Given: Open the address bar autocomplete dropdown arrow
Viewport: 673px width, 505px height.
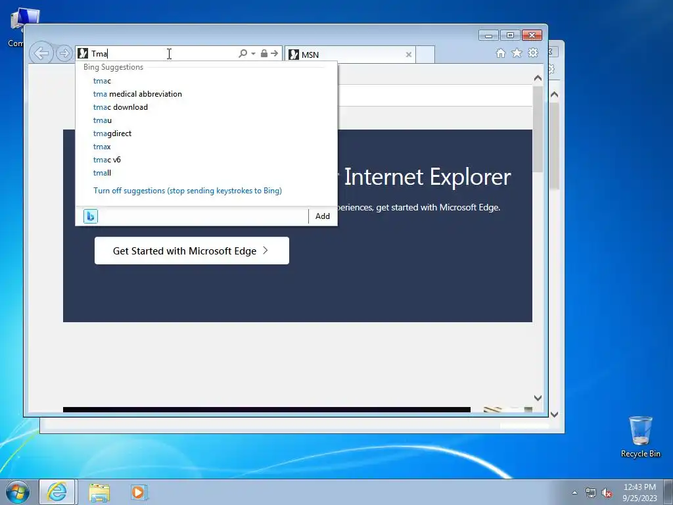Looking at the screenshot, I should (253, 53).
